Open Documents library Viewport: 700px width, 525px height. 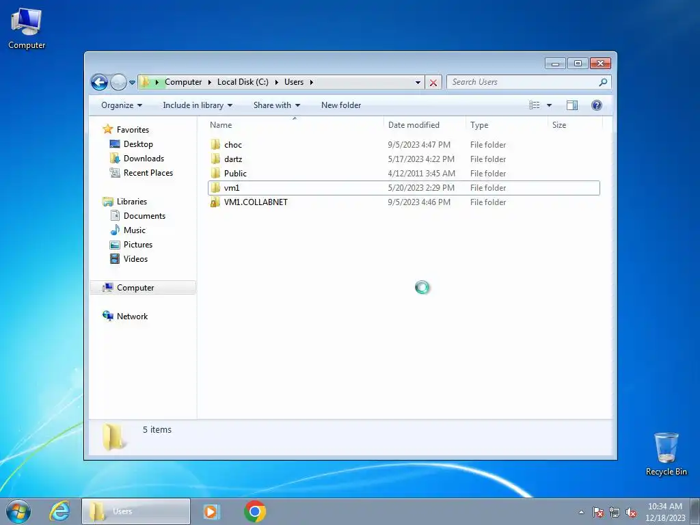144,215
